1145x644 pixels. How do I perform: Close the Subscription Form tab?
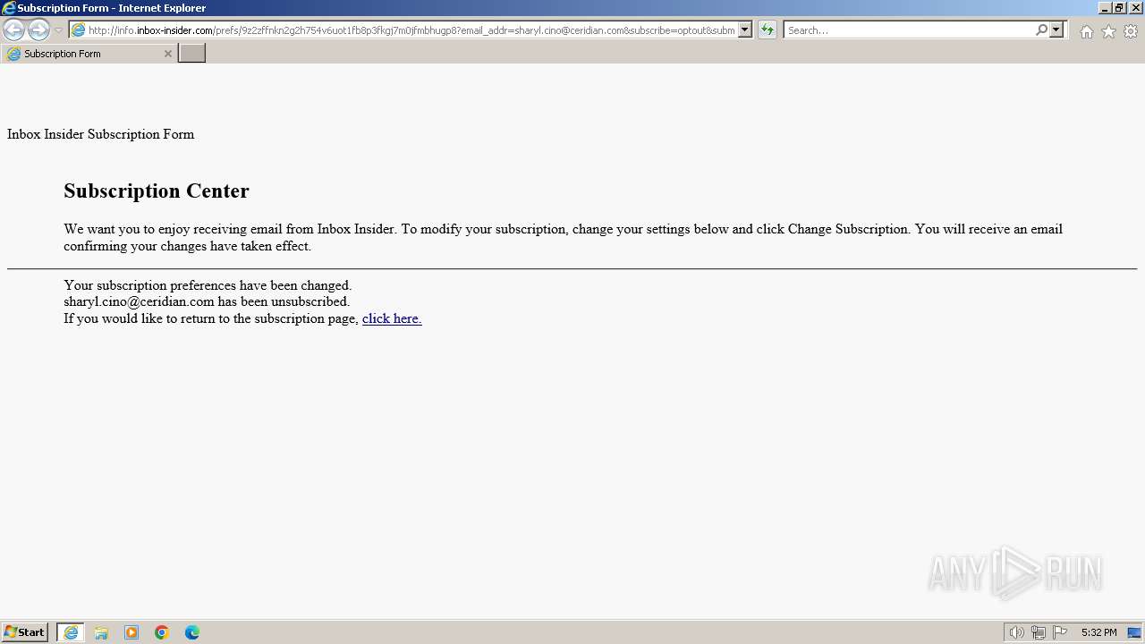(167, 54)
